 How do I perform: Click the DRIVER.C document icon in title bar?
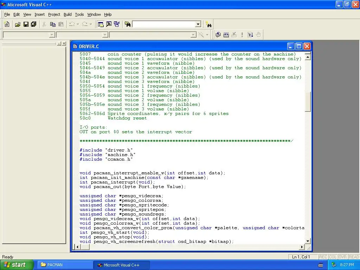point(75,46)
